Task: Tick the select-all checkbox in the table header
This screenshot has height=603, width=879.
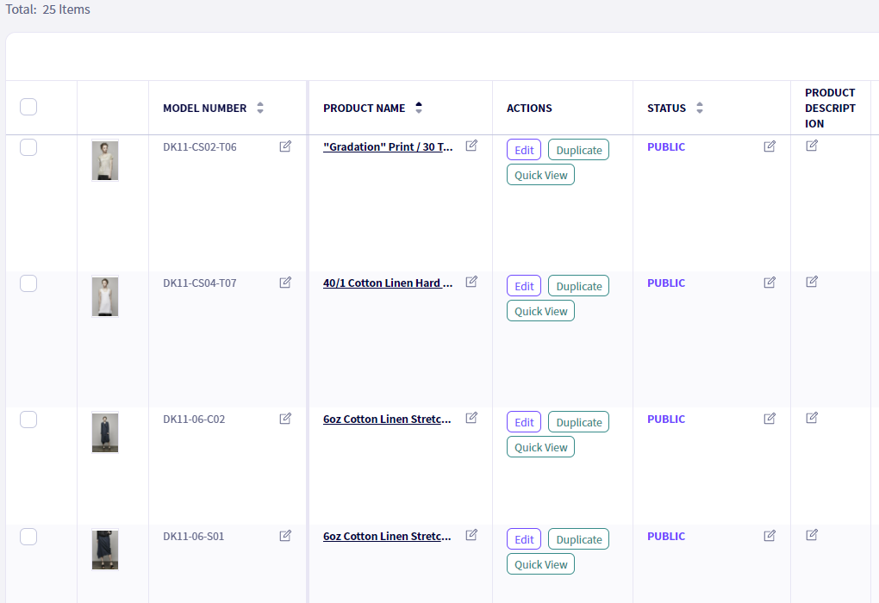Action: click(28, 107)
